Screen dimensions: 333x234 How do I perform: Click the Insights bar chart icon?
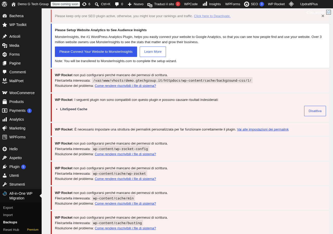pyautogui.click(x=205, y=4)
